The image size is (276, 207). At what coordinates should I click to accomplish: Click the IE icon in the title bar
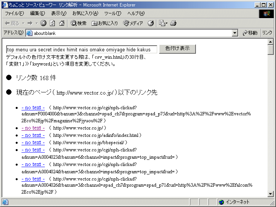5,5
